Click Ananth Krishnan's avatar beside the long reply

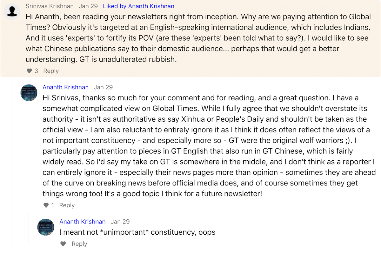pos(29,93)
